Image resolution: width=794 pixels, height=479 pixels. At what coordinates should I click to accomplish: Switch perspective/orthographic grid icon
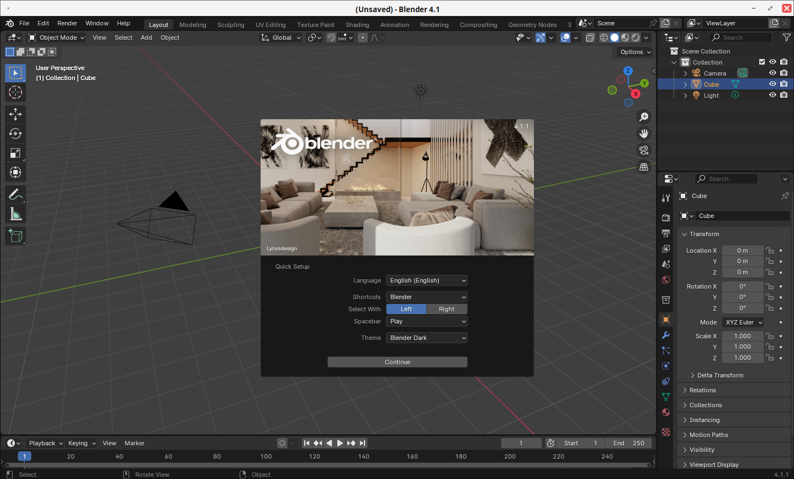644,167
